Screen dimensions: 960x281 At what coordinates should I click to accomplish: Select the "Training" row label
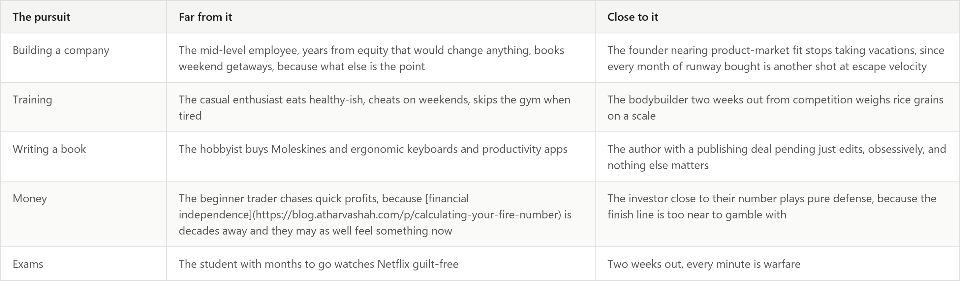32,100
